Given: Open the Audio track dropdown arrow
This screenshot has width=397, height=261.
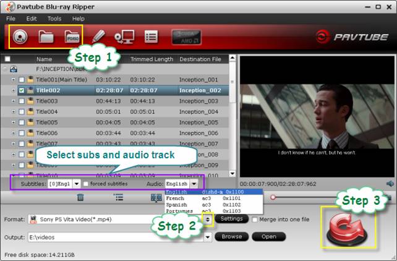Looking at the screenshot, I should click(x=194, y=184).
